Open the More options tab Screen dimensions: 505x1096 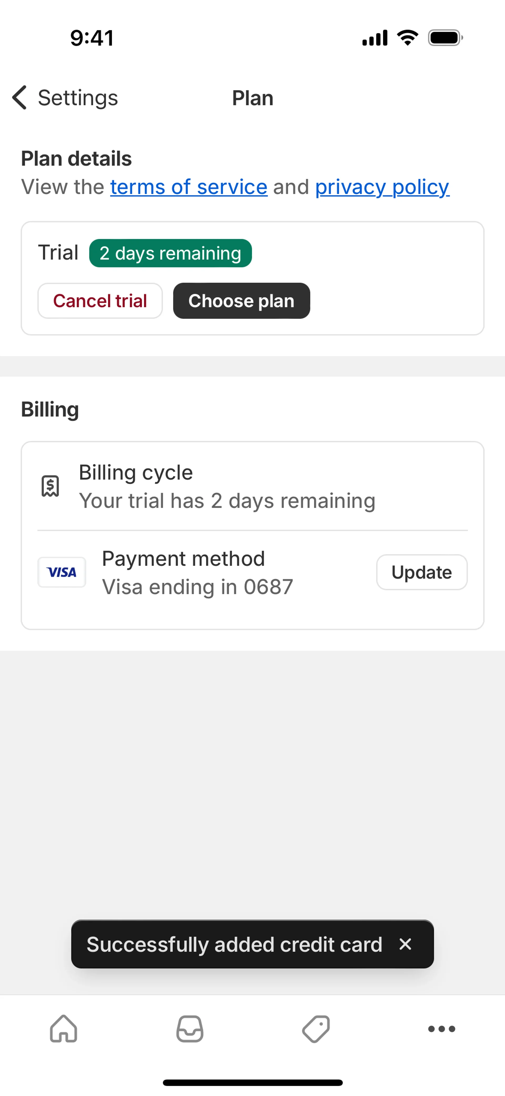[x=442, y=1029]
